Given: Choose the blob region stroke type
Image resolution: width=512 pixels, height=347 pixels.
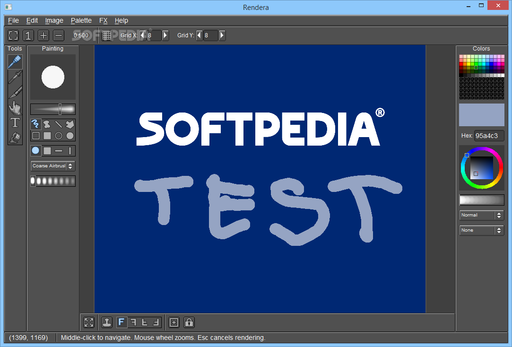Looking at the screenshot, I should 47,124.
